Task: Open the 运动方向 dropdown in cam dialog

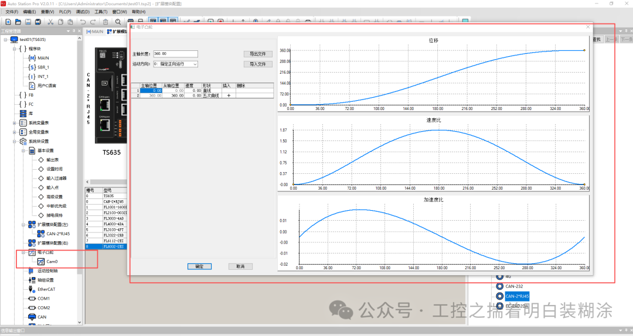Action: point(195,64)
